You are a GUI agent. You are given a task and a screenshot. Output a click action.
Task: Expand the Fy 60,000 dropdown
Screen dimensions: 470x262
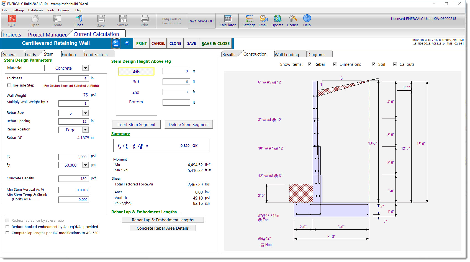tap(86, 165)
